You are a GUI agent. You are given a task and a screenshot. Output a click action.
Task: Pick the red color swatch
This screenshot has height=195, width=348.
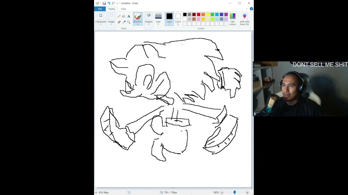[x=198, y=15]
